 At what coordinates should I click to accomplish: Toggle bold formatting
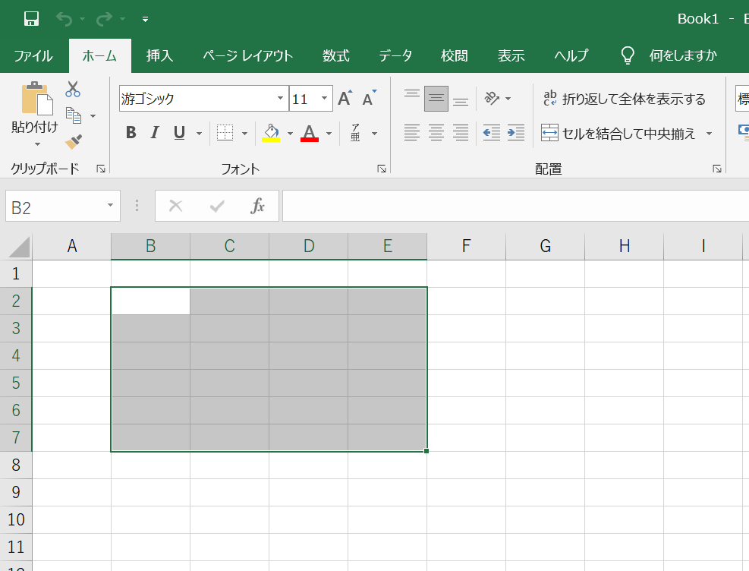(131, 132)
